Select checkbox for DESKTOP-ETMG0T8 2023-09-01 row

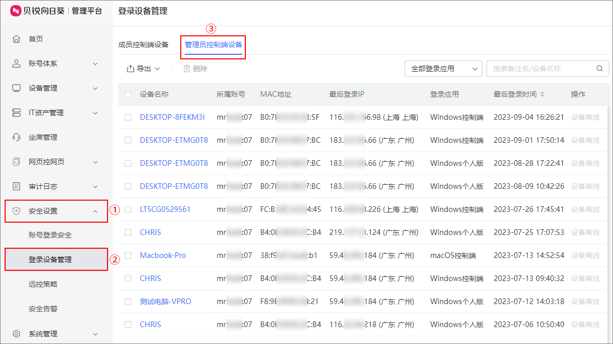click(x=128, y=140)
